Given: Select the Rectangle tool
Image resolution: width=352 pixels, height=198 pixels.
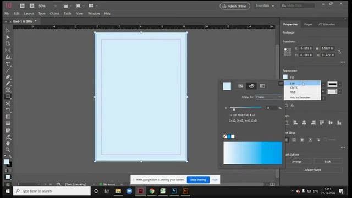Looking at the screenshot, I should tap(8, 97).
